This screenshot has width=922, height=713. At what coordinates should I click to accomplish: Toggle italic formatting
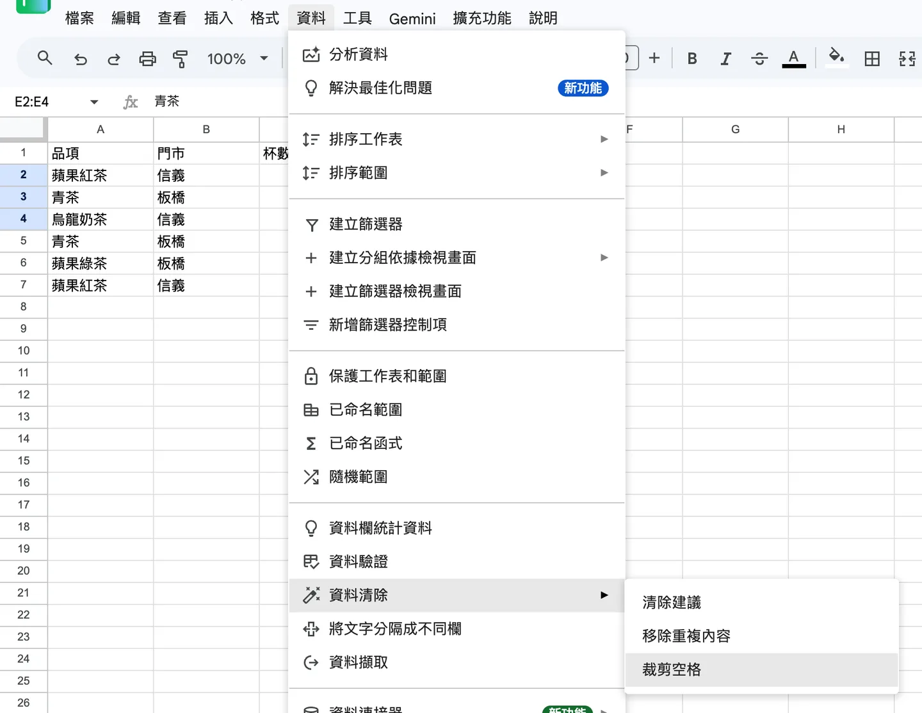pos(725,59)
